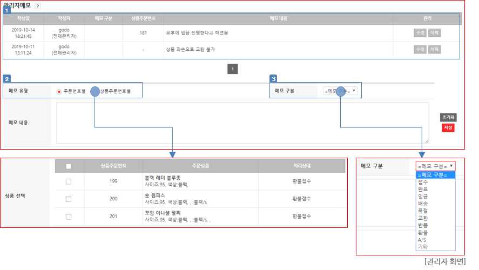Screen dimensions: 479x270
Task: Select 완료 from the dropdown list
Action: pos(436,189)
